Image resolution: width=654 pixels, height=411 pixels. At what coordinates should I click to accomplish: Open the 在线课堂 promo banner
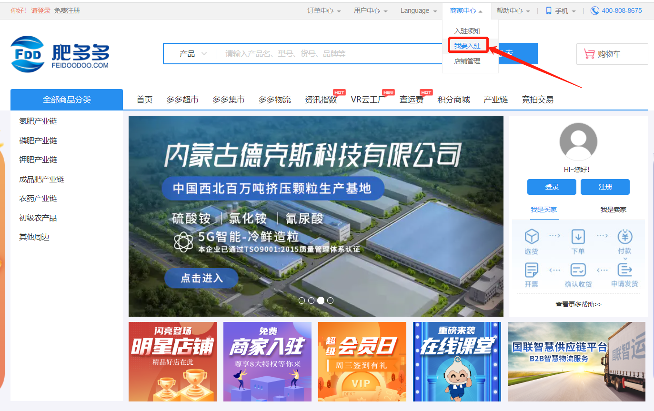click(457, 361)
